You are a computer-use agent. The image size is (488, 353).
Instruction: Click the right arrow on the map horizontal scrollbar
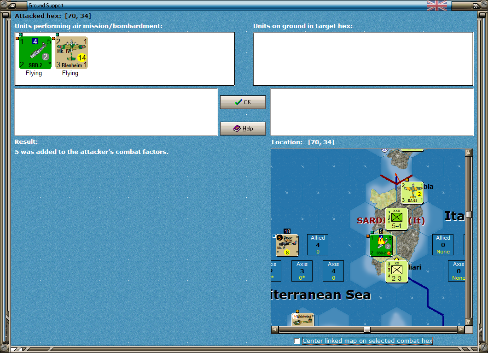(461, 329)
